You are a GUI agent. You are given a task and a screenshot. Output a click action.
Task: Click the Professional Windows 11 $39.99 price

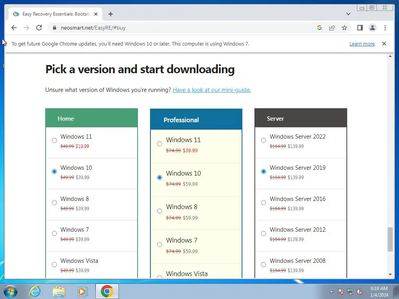(190, 151)
